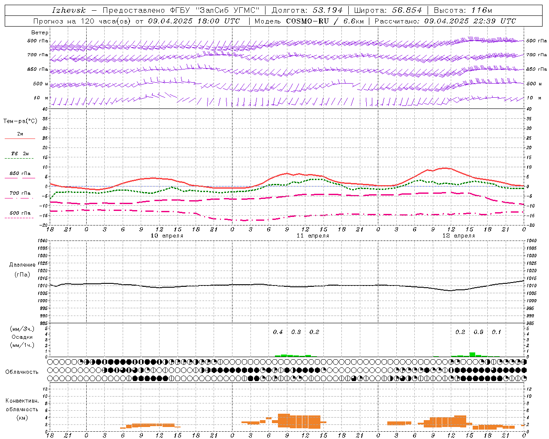Click the "Осадки" precipitation label
The width and height of the screenshot is (549, 439).
22,337
